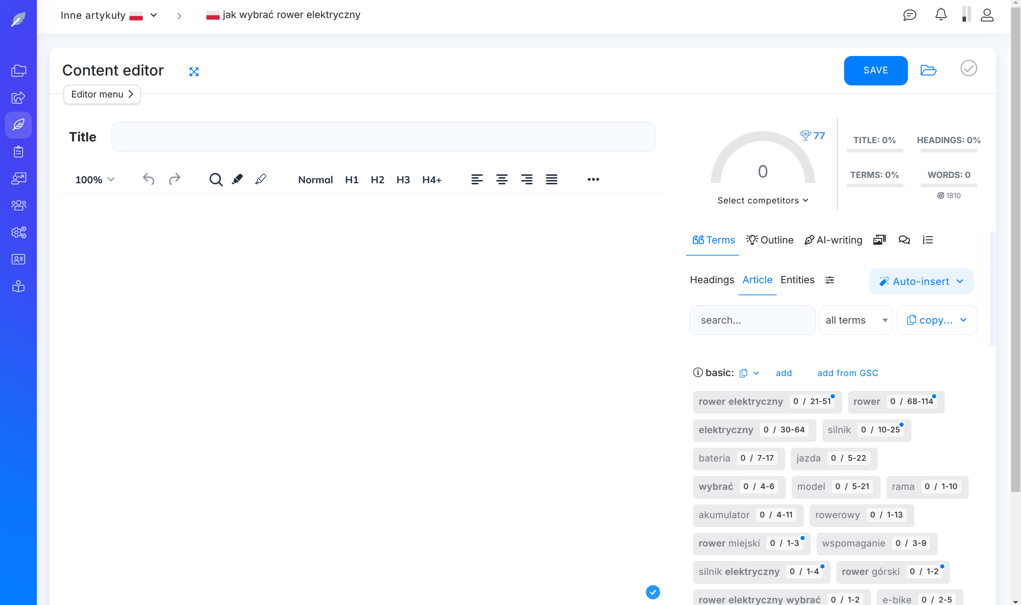Viewport: 1021px width, 605px height.
Task: Click the undo arrow in editor toolbar
Action: (149, 179)
